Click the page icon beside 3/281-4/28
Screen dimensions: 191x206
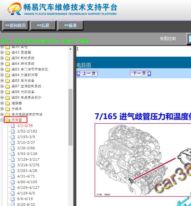click(13, 171)
